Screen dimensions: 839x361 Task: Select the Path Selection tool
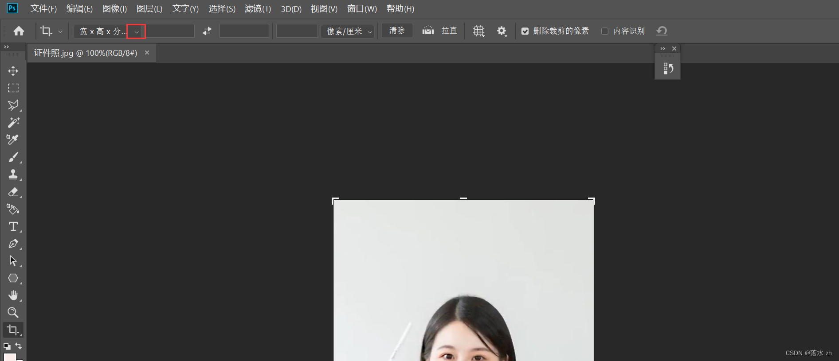[13, 261]
